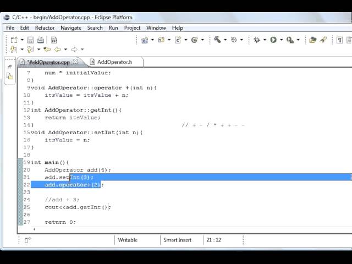The height and width of the screenshot is (264, 352).
Task: Open the Edit menu
Action: (24, 28)
